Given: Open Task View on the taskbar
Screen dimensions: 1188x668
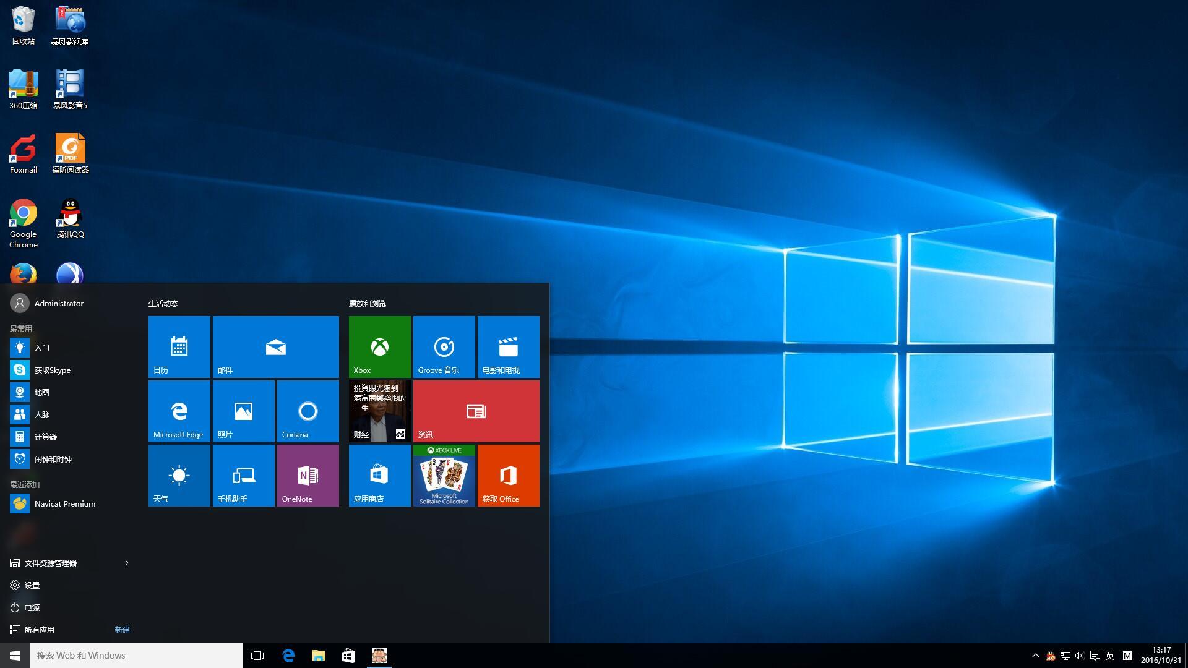Looking at the screenshot, I should click(257, 656).
